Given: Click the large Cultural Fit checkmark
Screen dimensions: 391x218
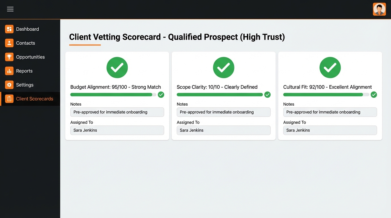Looking at the screenshot, I should pos(330,68).
